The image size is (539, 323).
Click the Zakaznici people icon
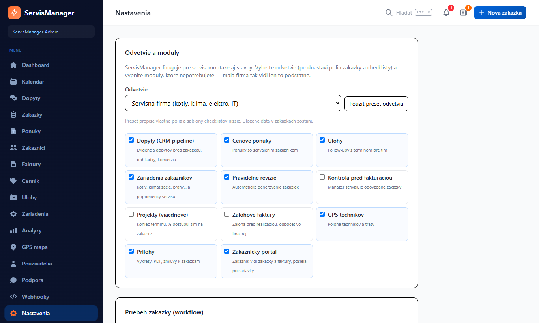point(13,148)
